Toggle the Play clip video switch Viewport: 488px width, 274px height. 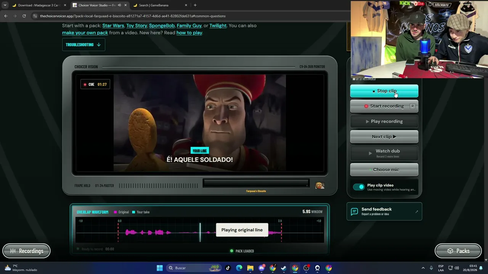point(359,187)
